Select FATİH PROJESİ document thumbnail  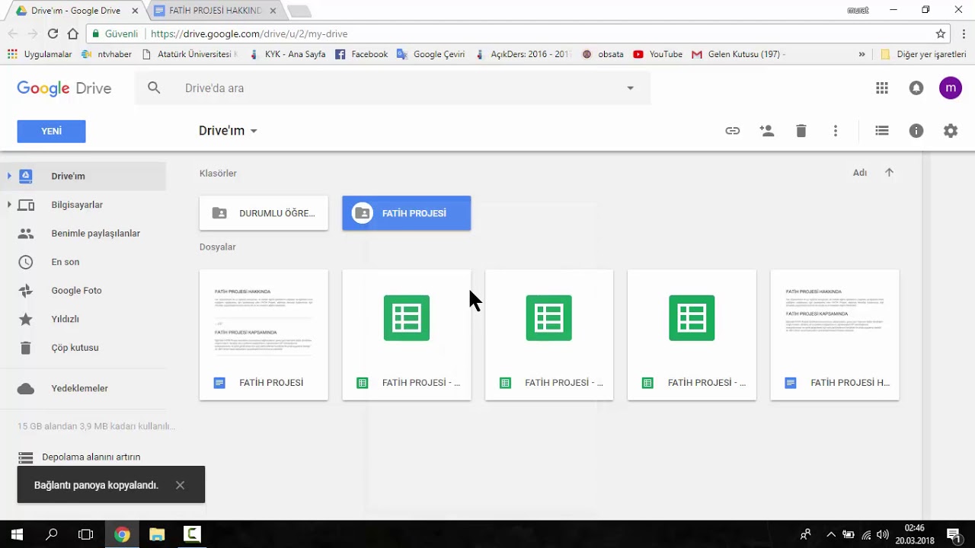(x=264, y=335)
